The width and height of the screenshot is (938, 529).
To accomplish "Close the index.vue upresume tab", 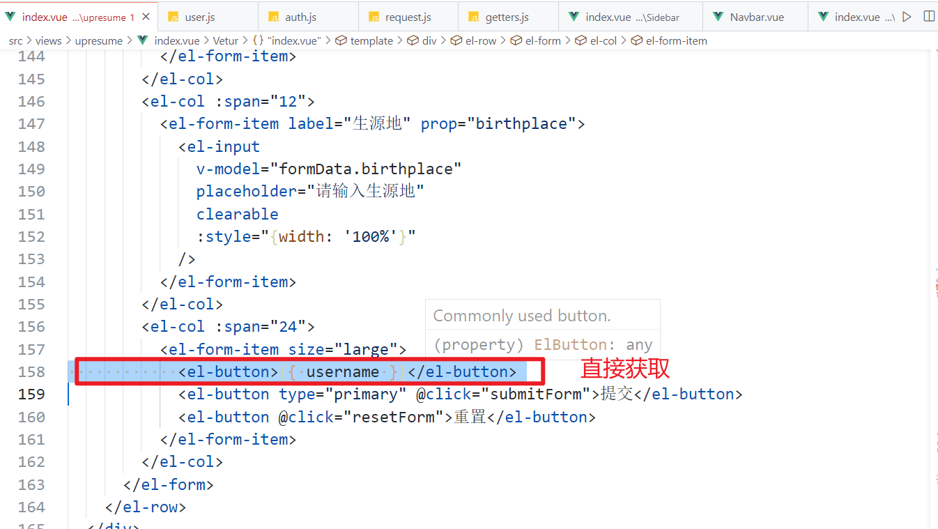I will coord(146,17).
